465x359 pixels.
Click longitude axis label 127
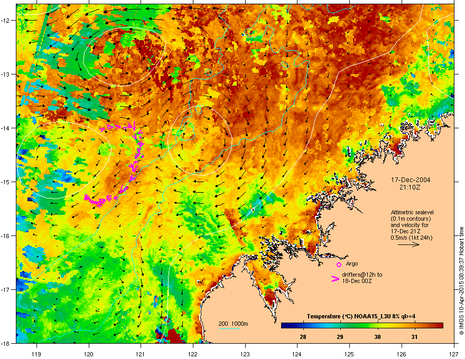(454, 354)
